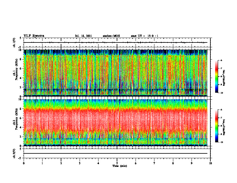
Task: Click the "-10" tick on ch.1 colorbar
Action: point(221,93)
